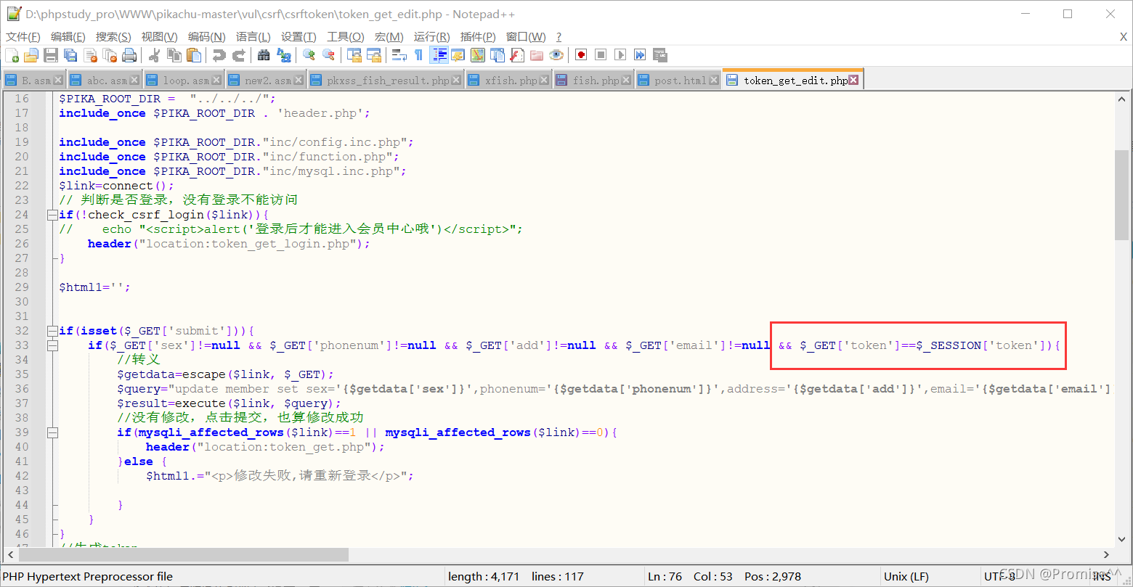This screenshot has height=587, width=1133.
Task: Open the 搜索(S) menu
Action: 113,37
